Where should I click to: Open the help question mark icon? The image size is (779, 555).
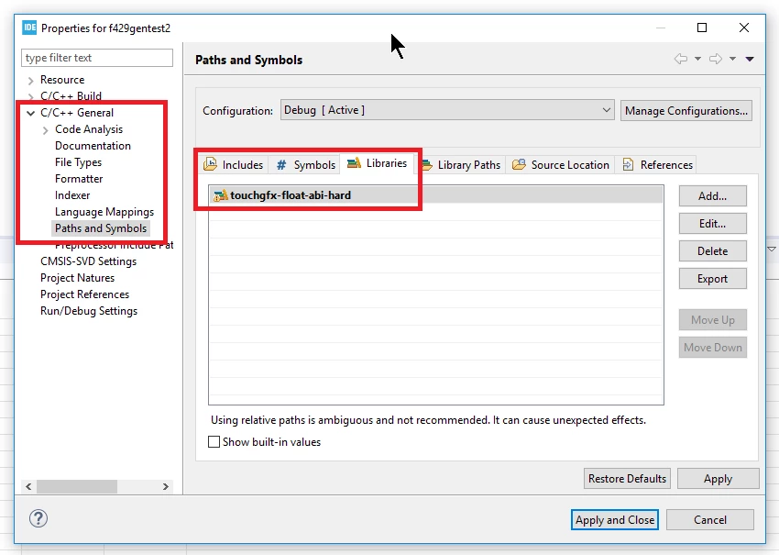38,518
